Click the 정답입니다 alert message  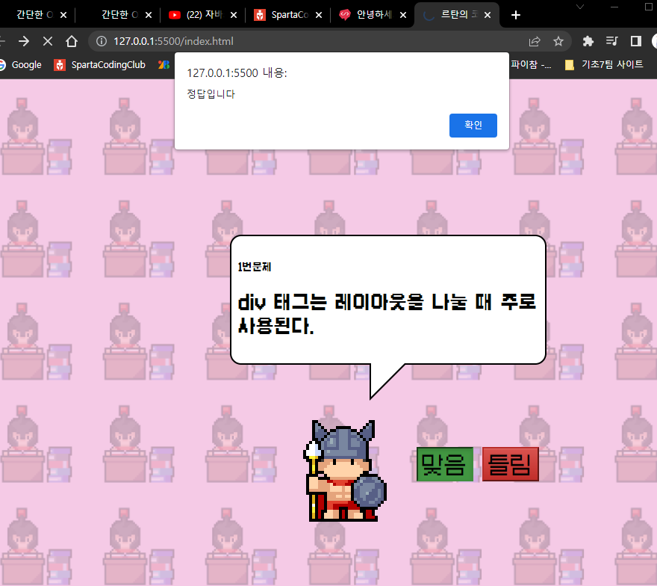point(211,93)
